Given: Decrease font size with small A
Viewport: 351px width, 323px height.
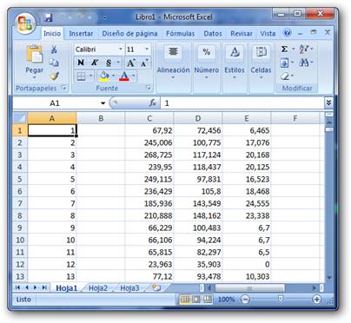Looking at the screenshot, I should coord(144,63).
